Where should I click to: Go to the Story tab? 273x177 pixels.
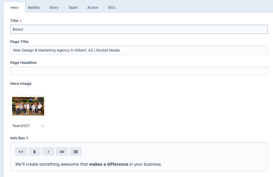click(x=54, y=8)
